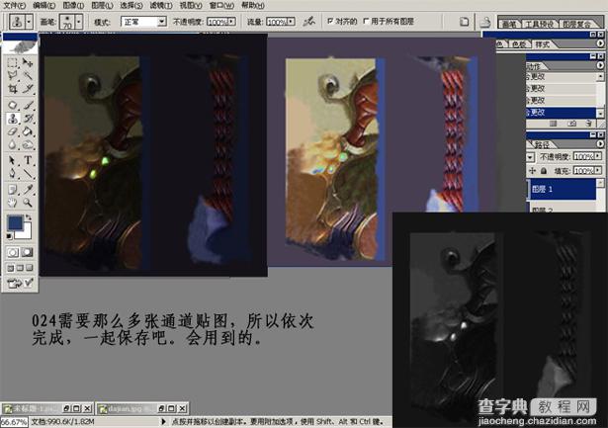Switch to full screen with menu bar
The image size is (608, 428).
tap(20, 268)
